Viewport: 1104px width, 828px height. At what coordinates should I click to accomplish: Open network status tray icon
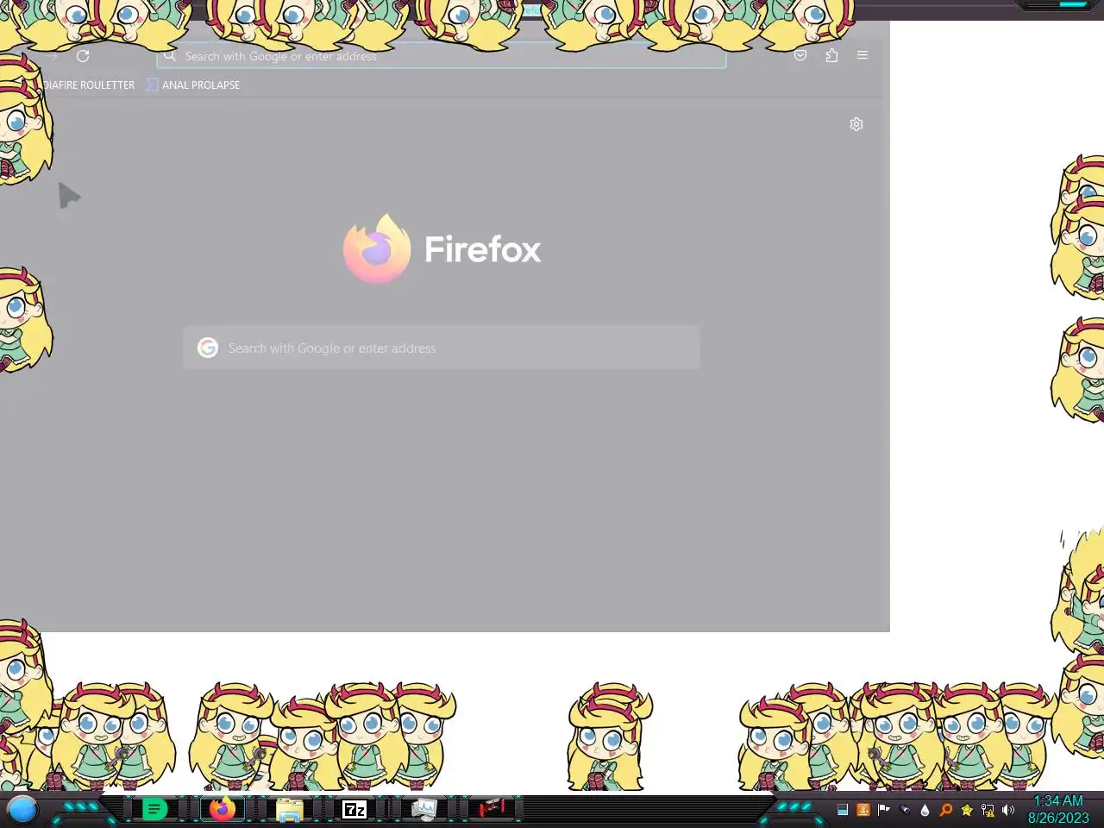click(x=988, y=810)
